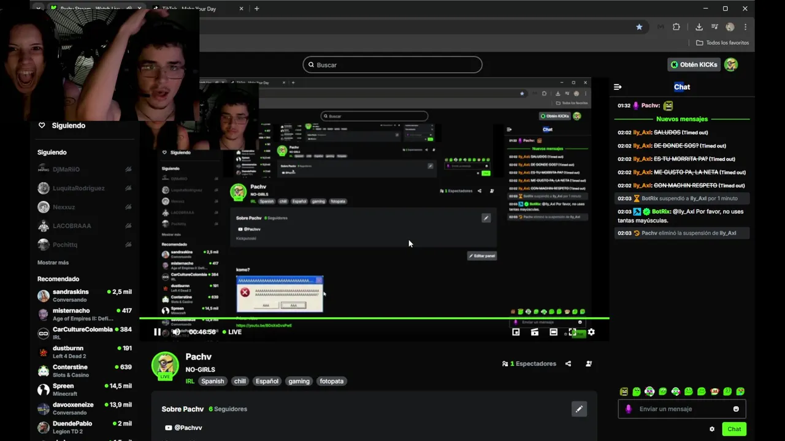
Task: Open a new browser tab
Action: (256, 9)
